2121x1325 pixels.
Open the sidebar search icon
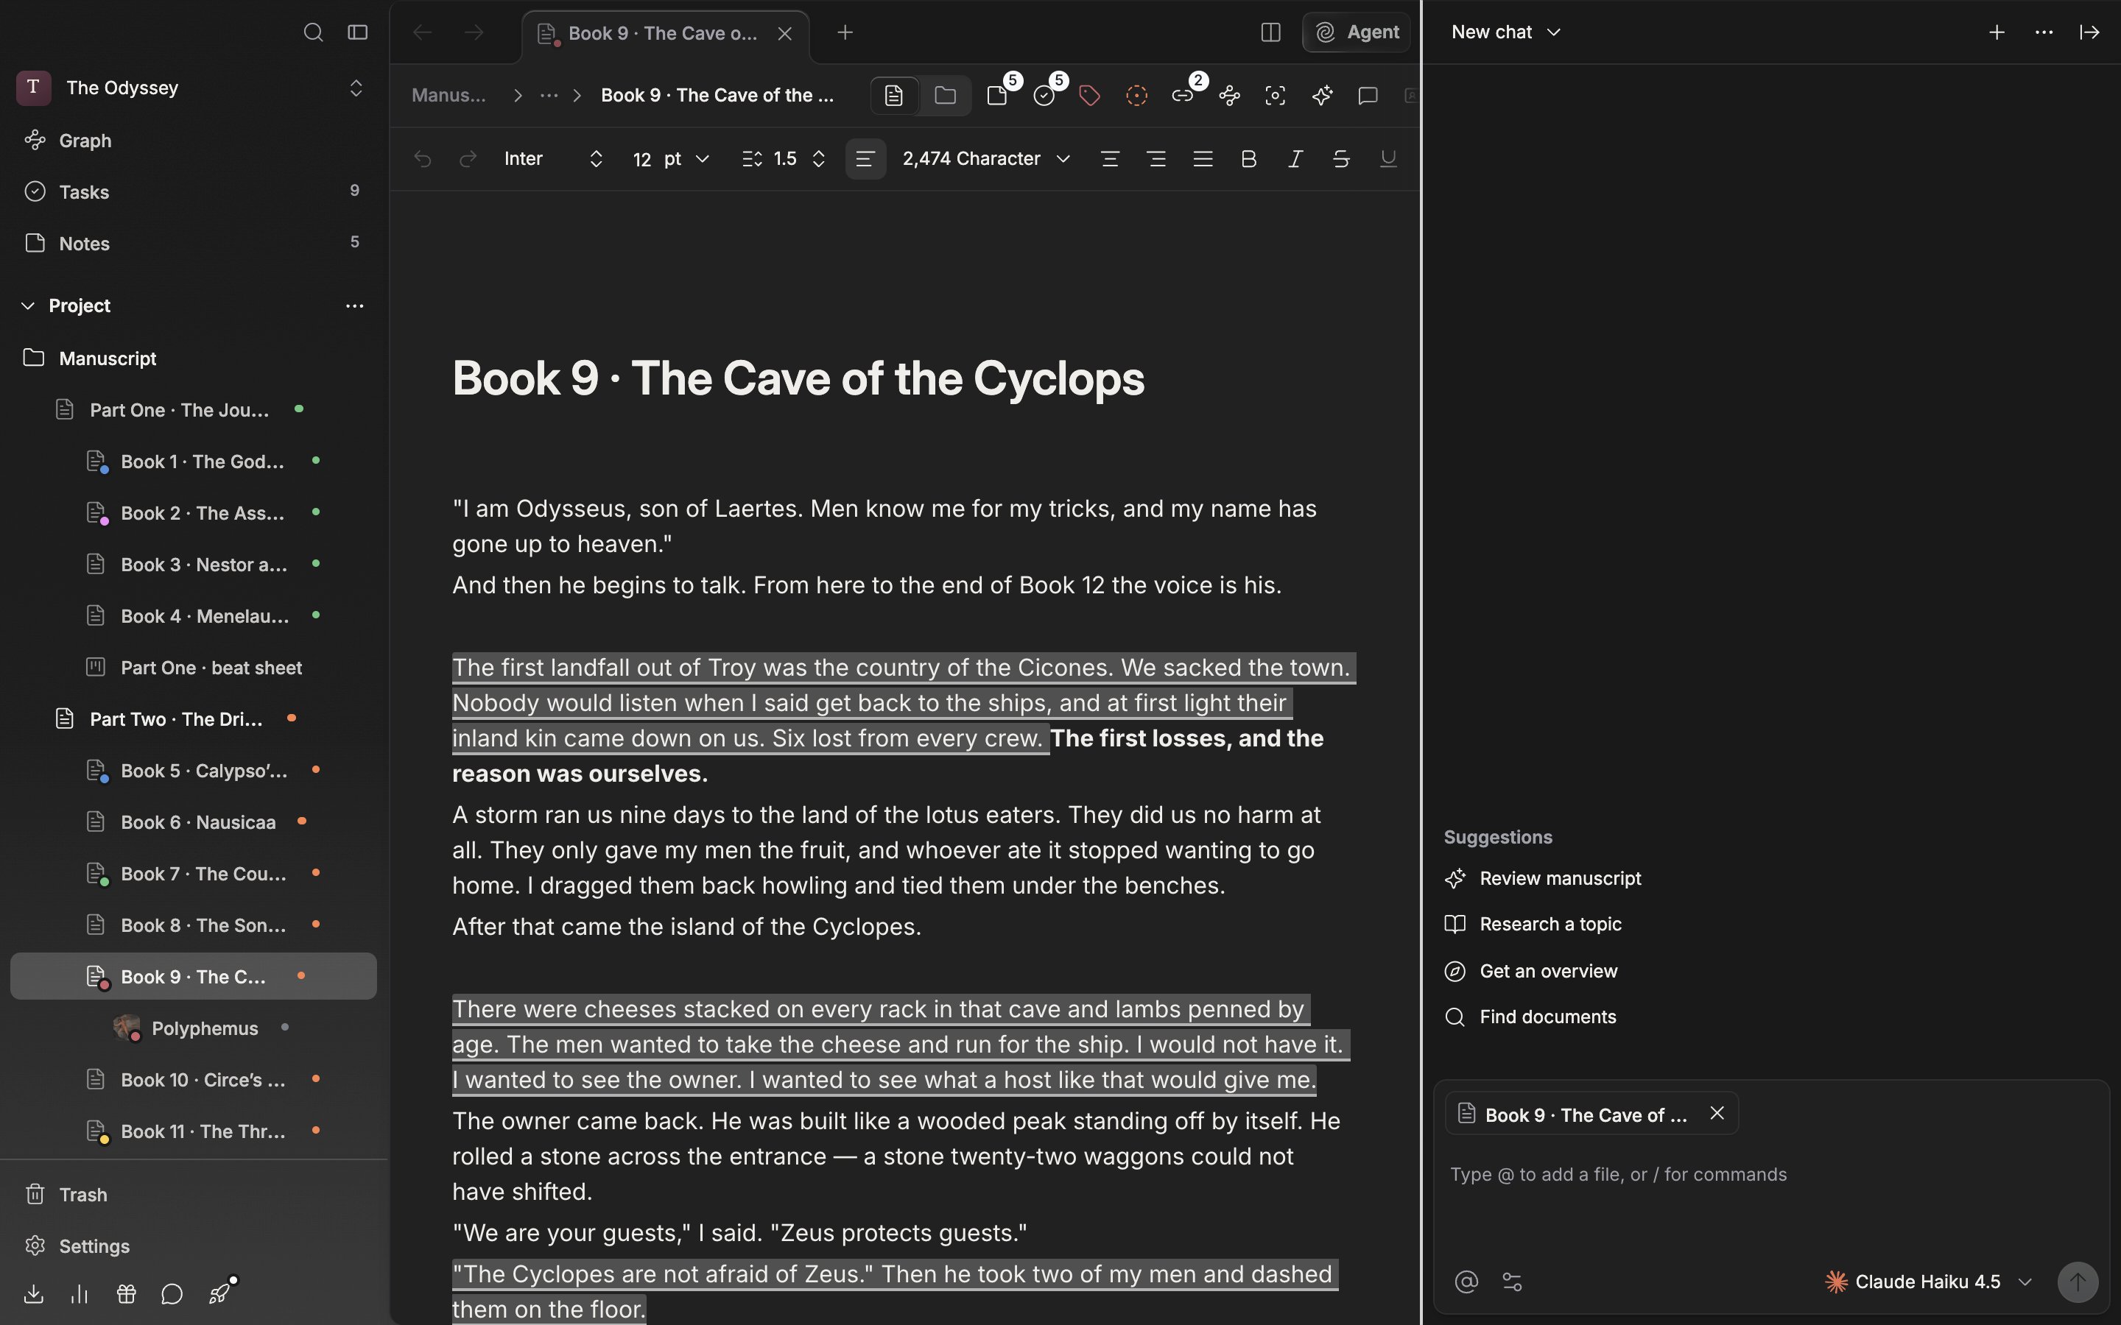(x=313, y=32)
